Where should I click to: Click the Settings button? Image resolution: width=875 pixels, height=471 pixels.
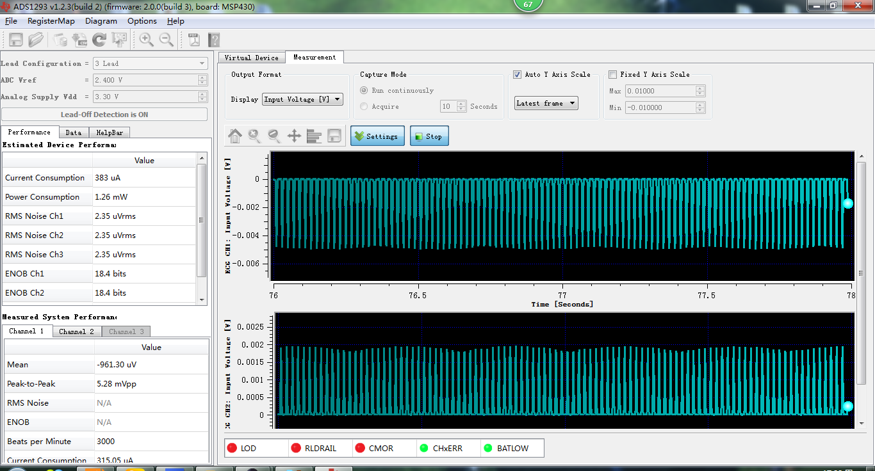coord(377,136)
